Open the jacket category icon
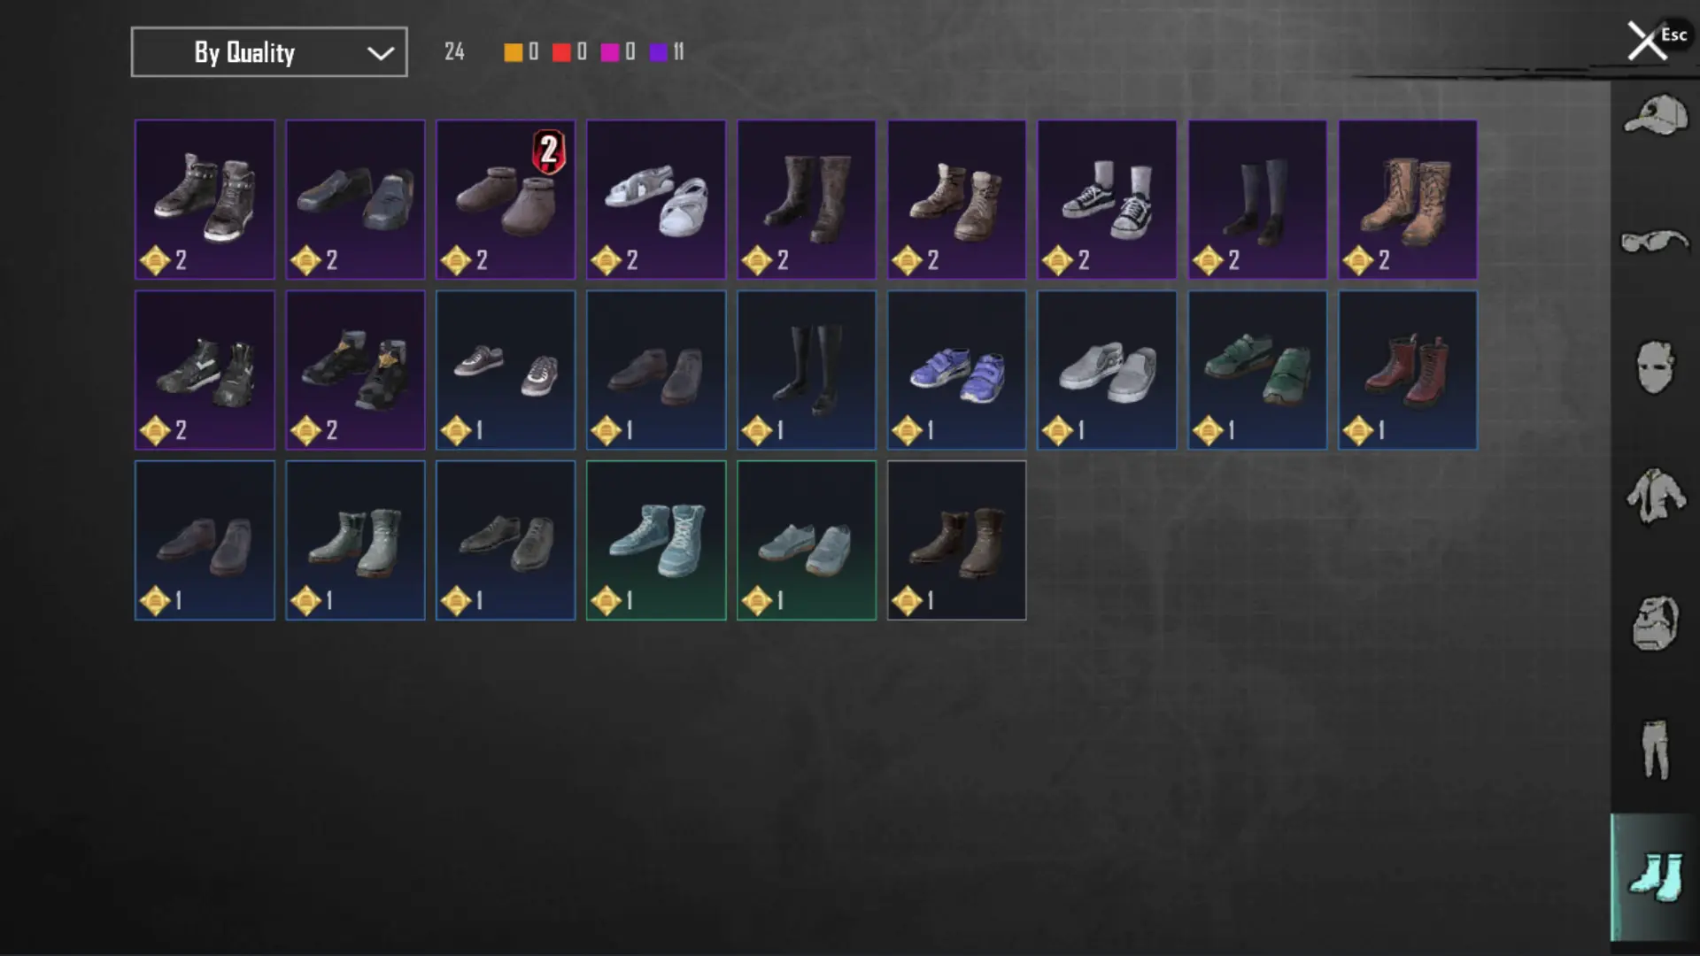 point(1655,495)
